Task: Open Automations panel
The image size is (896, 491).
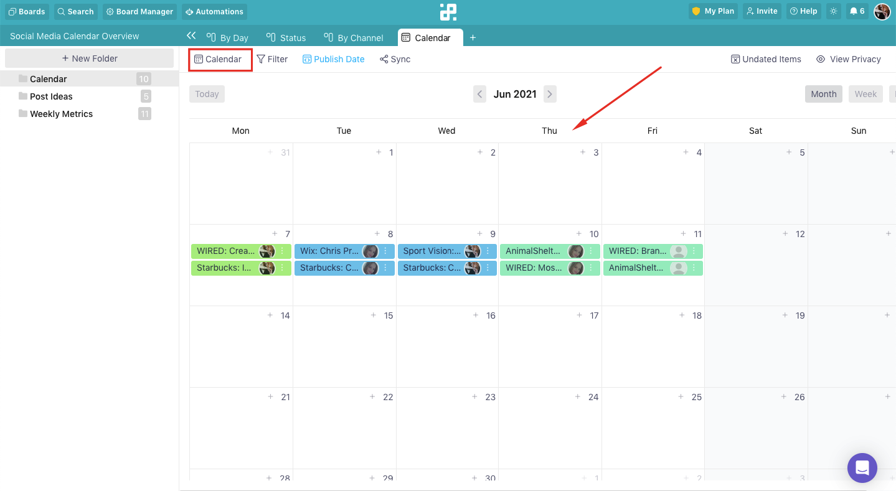Action: (214, 11)
